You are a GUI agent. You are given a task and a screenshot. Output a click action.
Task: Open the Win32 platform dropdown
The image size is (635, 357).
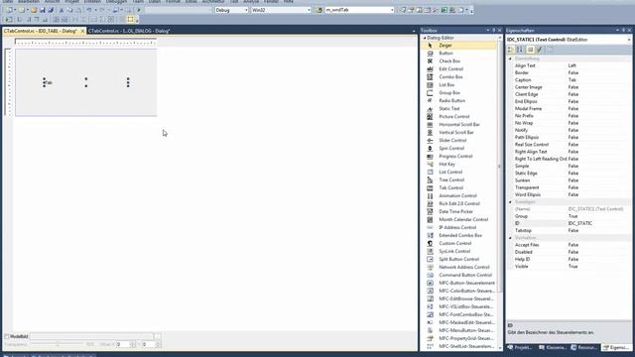pyautogui.click(x=281, y=10)
